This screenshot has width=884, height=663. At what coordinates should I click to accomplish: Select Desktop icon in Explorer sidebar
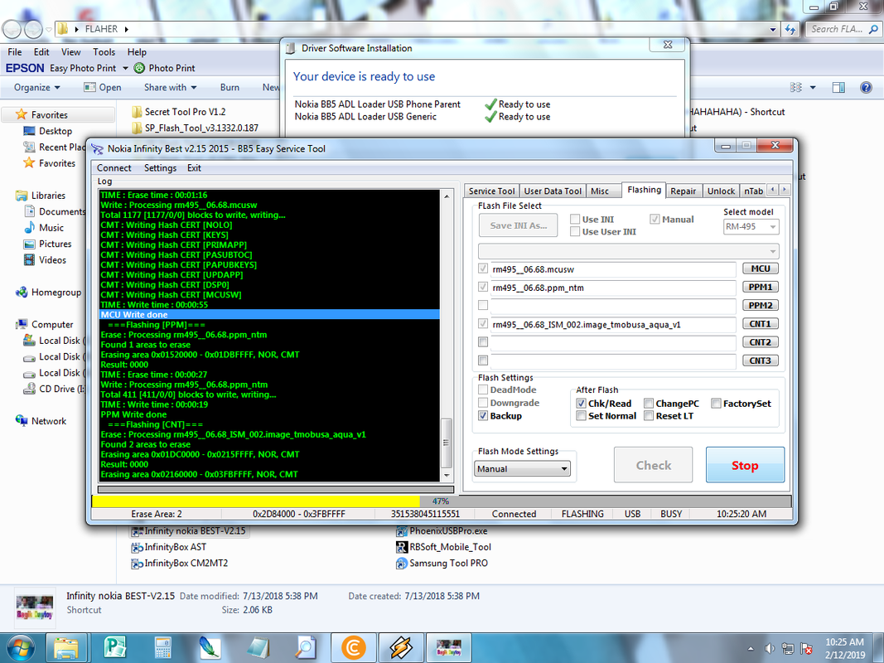coord(29,131)
